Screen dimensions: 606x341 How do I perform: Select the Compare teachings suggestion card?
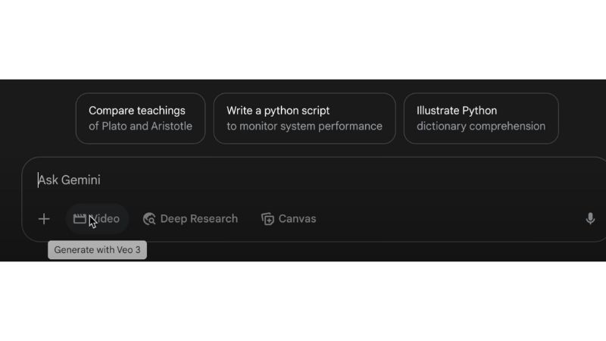(x=140, y=118)
